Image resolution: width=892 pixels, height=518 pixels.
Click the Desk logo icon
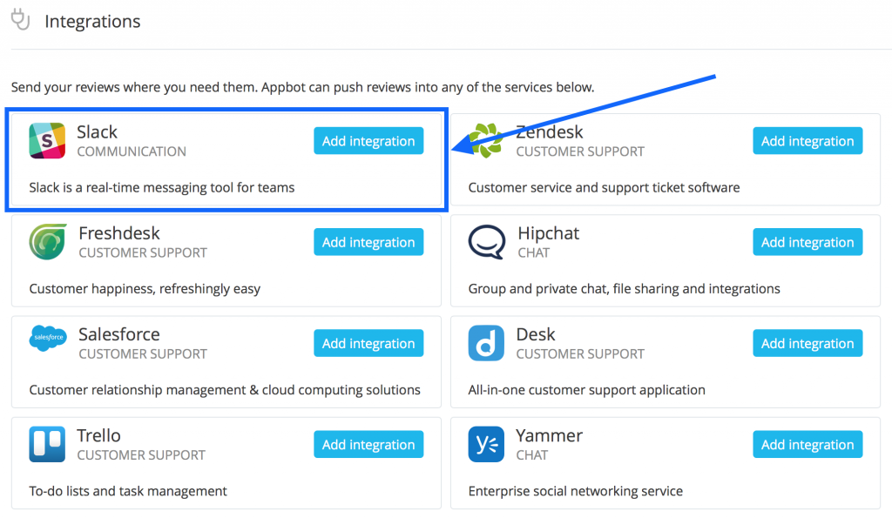click(486, 343)
